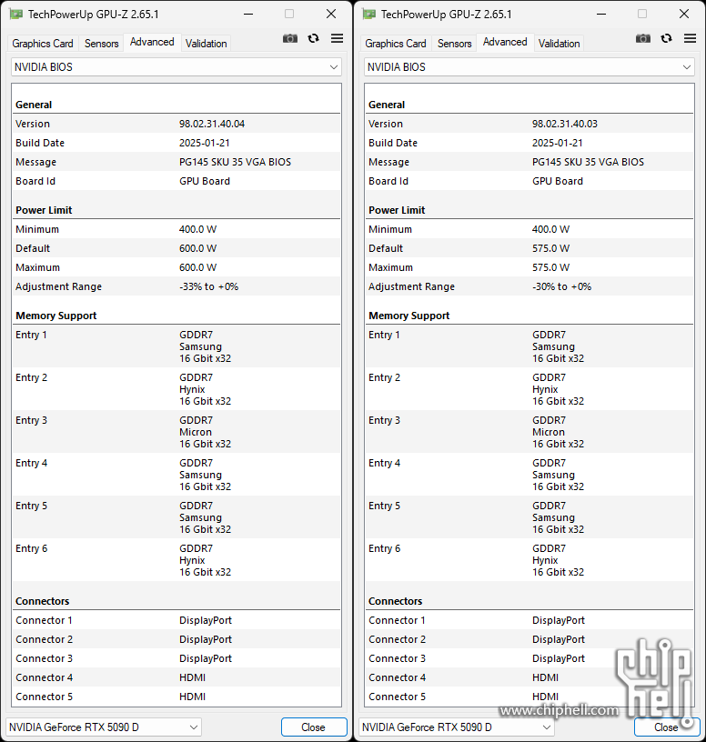Viewport: 706px width, 742px height.
Task: Click the GPU-Z app icon in left title bar
Action: tap(16, 15)
